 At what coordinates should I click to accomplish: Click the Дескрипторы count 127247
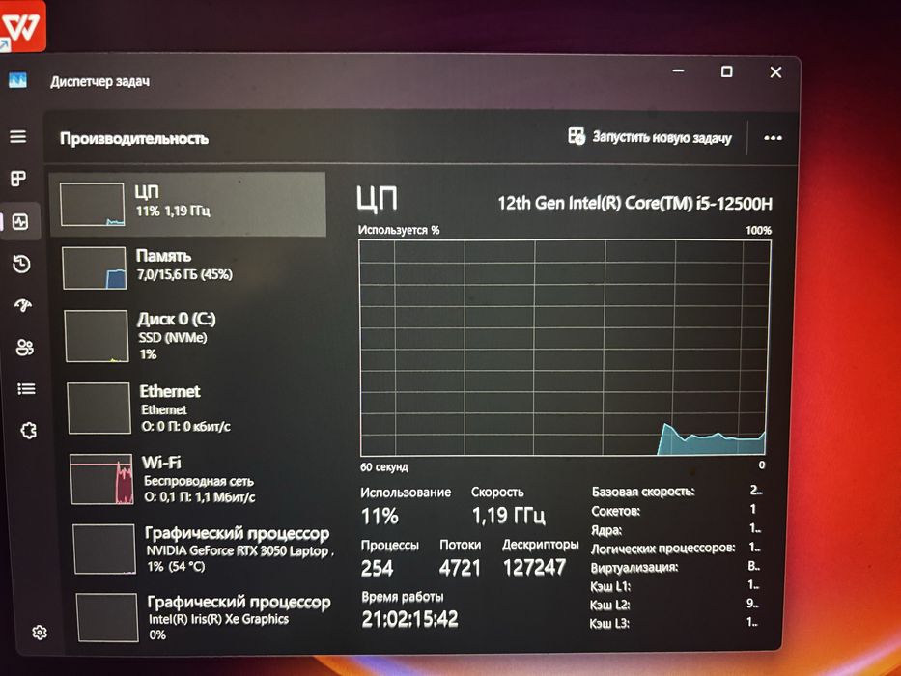(x=534, y=568)
